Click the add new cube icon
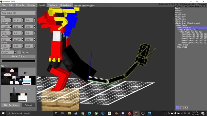Screen dimensions: 207x116 point(178,108)
